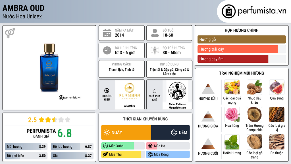Click the Trầm Hương Campuchia note image
The image size is (291, 164).
click(x=254, y=114)
